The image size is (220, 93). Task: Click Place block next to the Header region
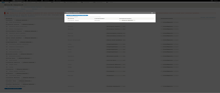[x=21, y=20]
